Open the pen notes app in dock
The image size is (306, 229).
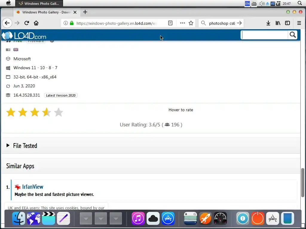click(63, 219)
